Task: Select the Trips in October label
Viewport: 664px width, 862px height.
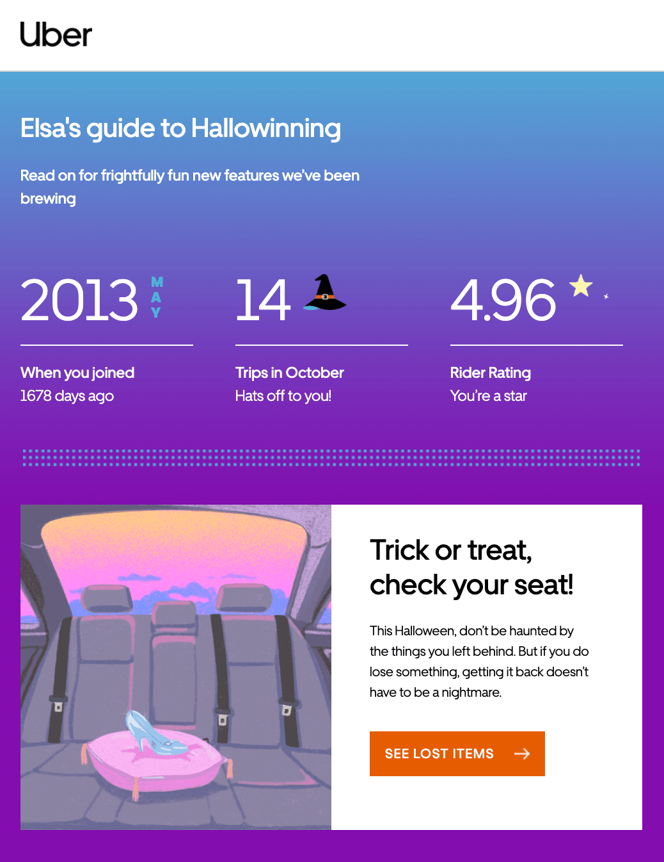Action: pyautogui.click(x=290, y=373)
